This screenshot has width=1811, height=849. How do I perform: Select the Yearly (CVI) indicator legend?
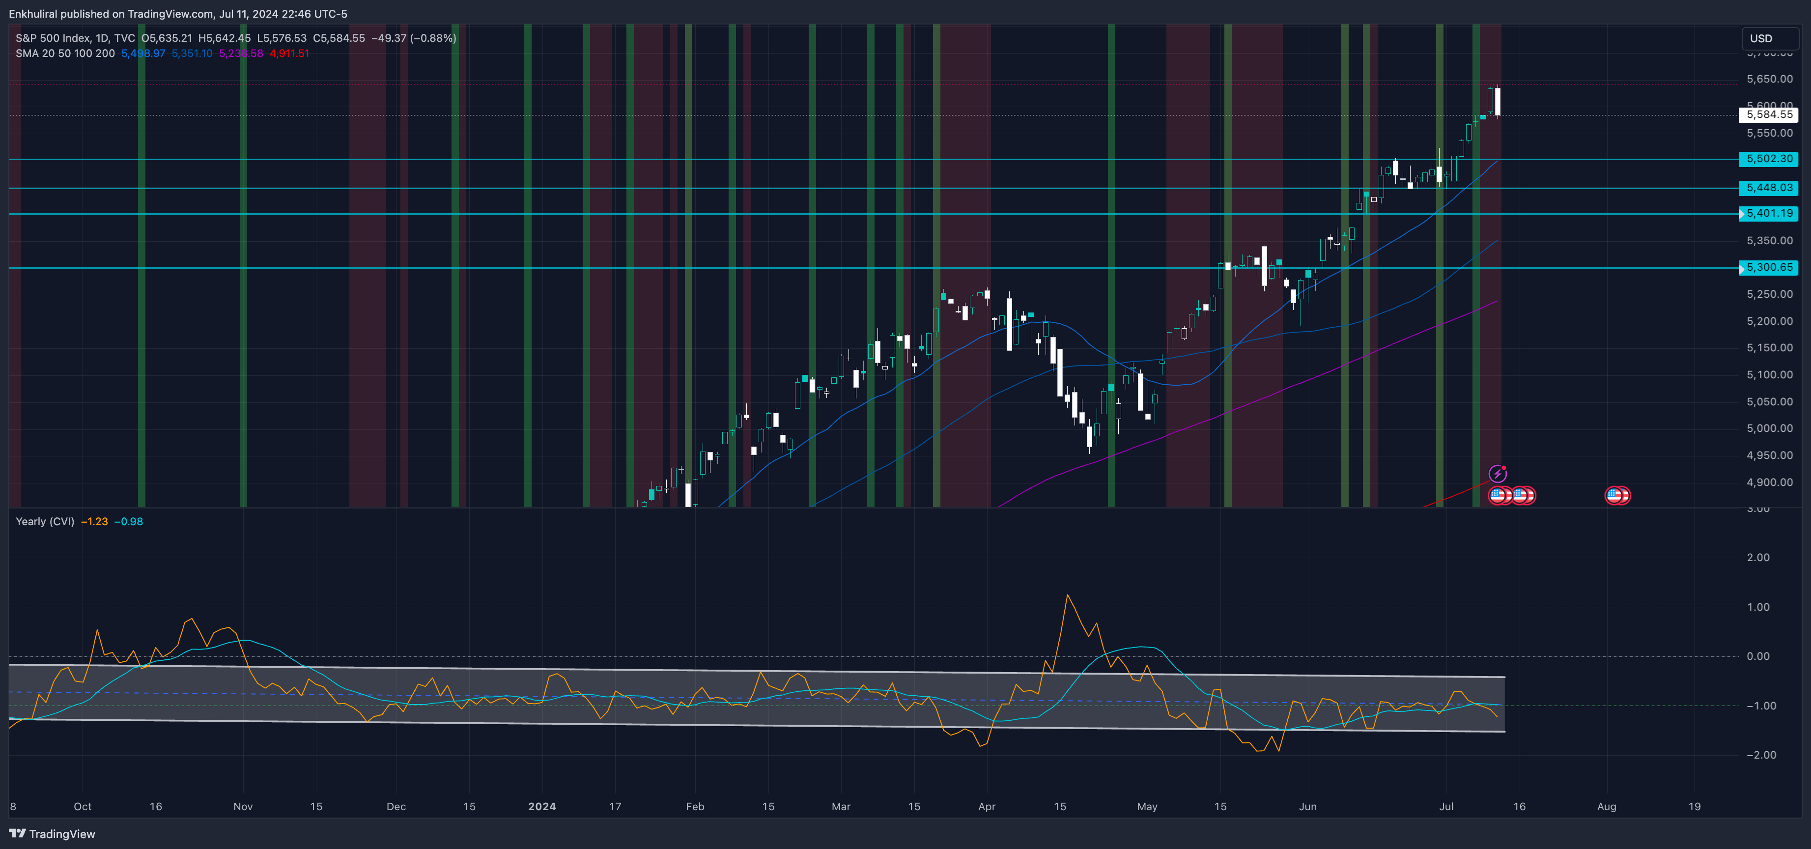point(44,521)
